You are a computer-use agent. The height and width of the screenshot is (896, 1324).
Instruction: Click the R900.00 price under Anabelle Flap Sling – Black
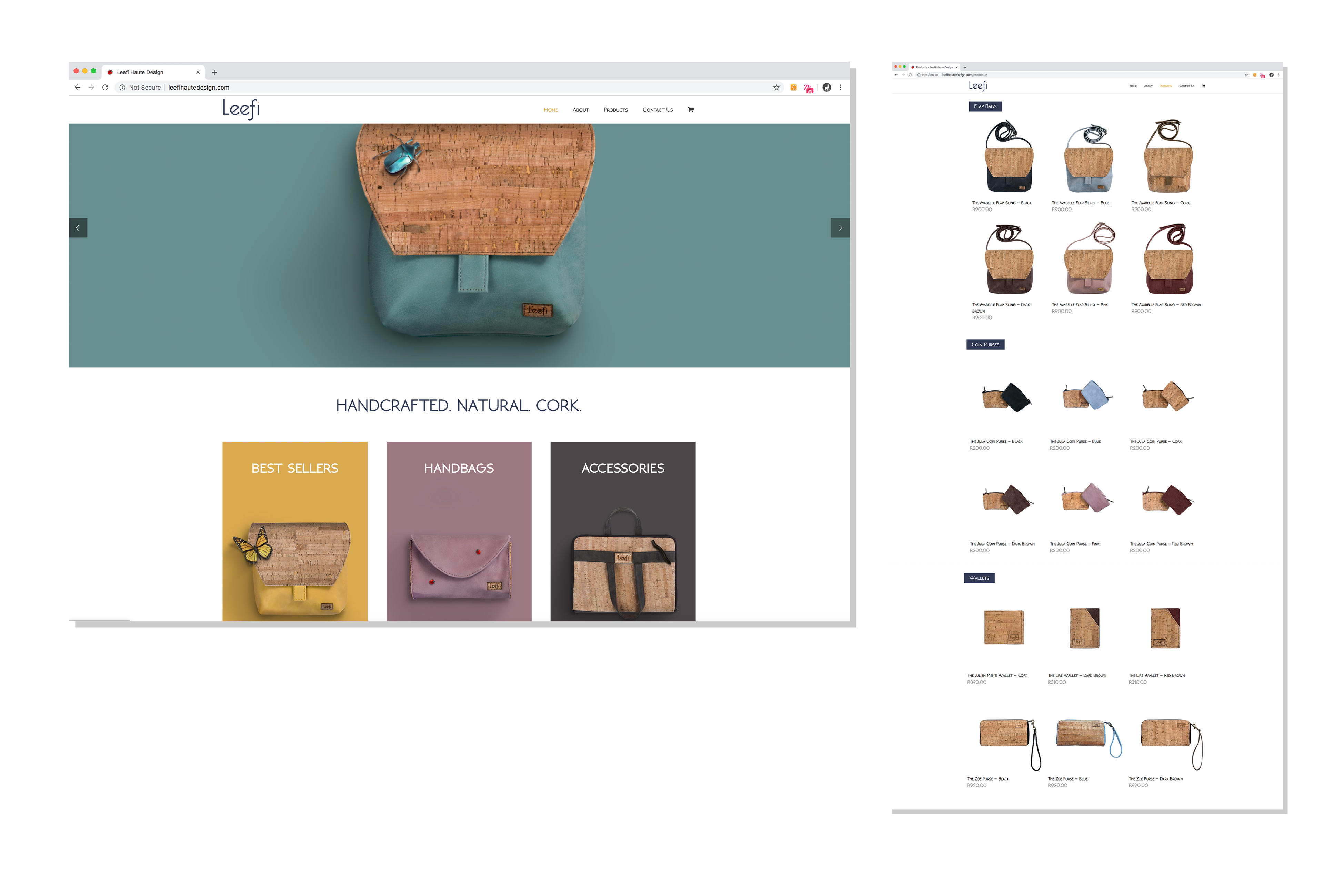pyautogui.click(x=982, y=210)
